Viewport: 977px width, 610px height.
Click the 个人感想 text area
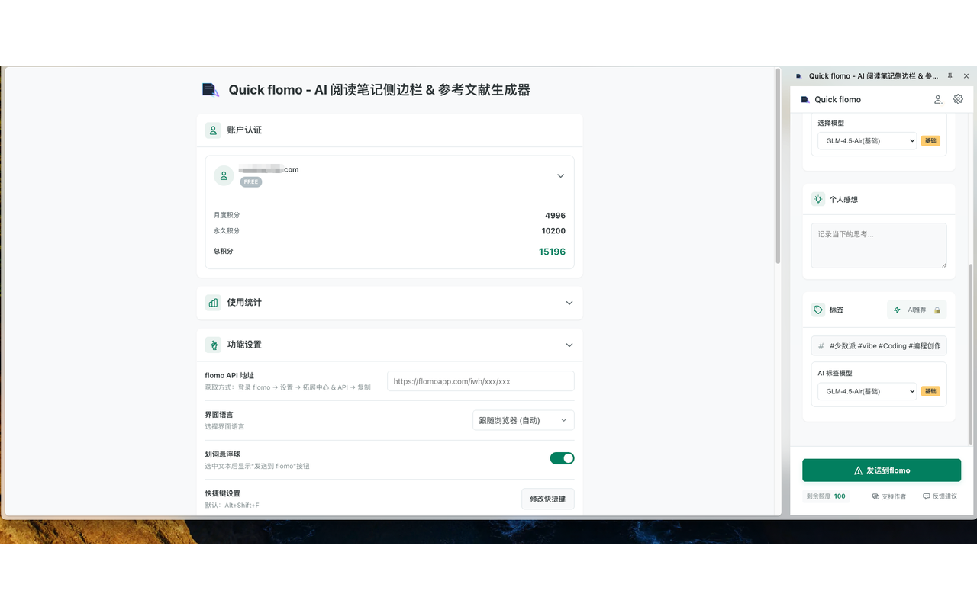[879, 246]
